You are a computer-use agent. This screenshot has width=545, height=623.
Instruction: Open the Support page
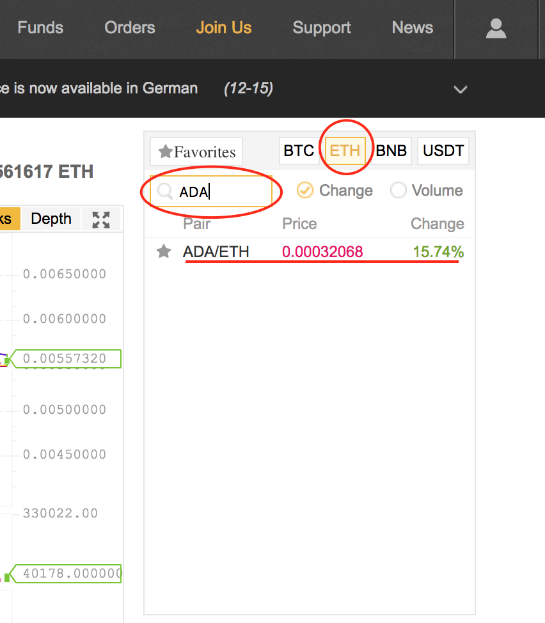322,28
